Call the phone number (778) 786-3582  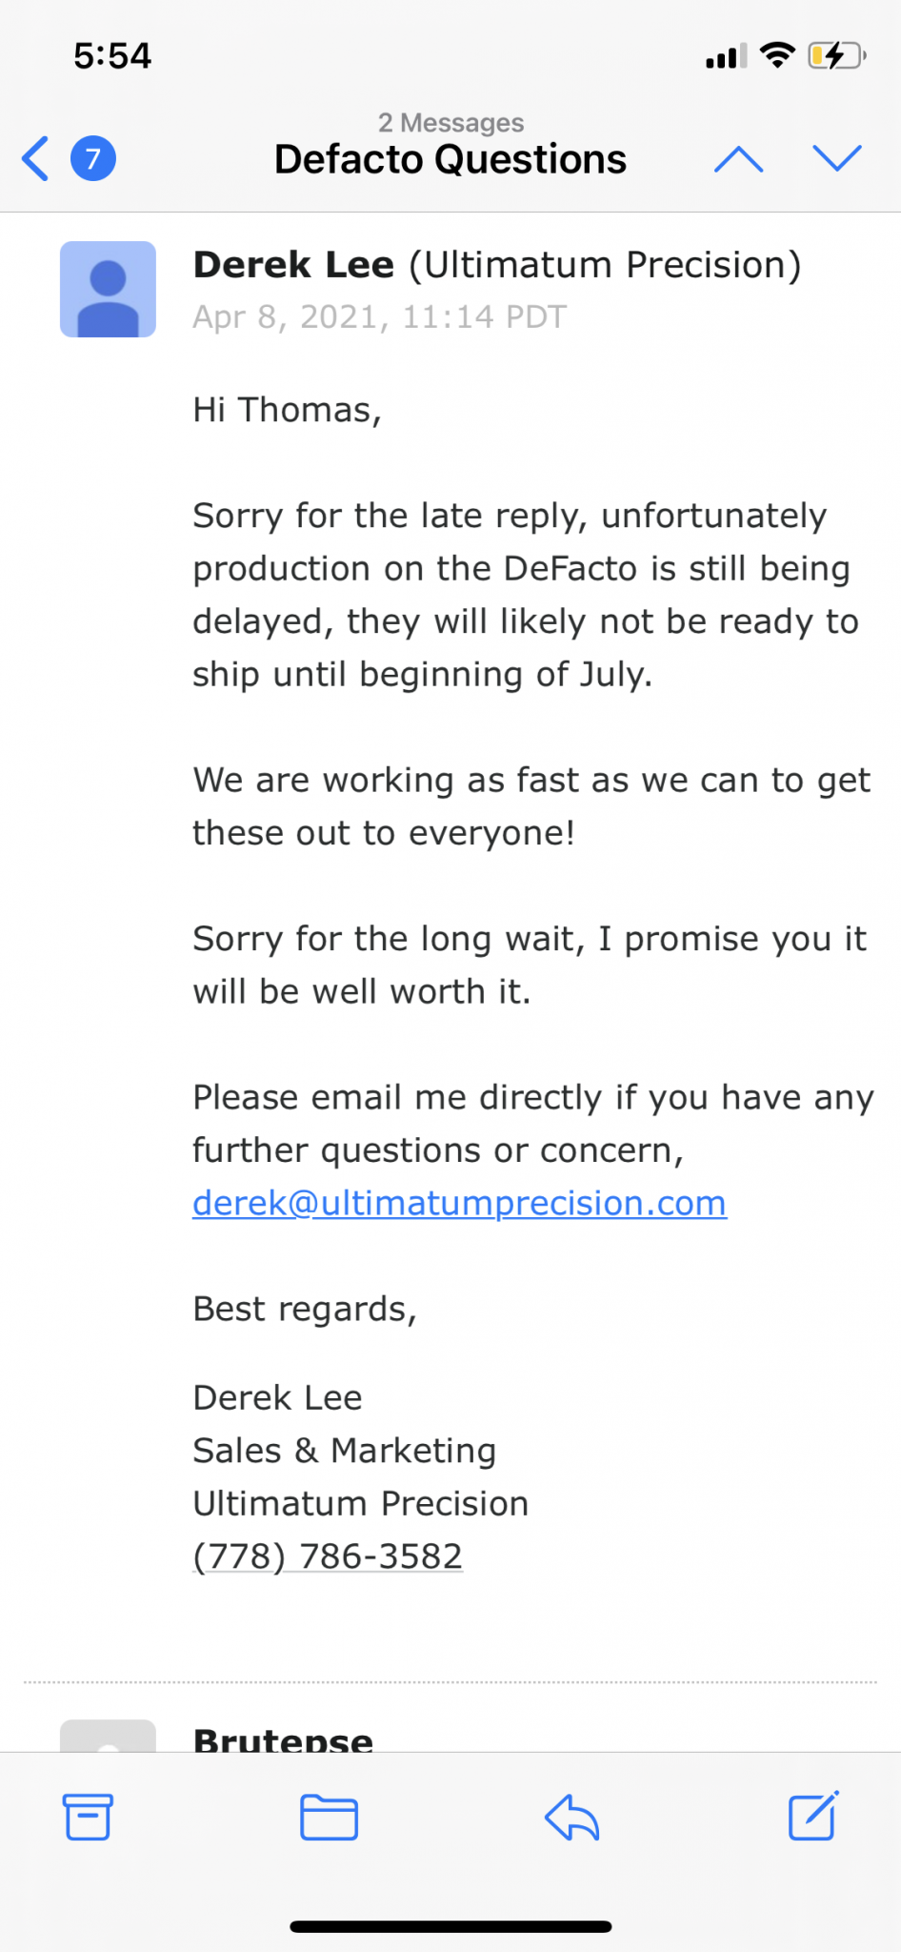click(328, 1555)
